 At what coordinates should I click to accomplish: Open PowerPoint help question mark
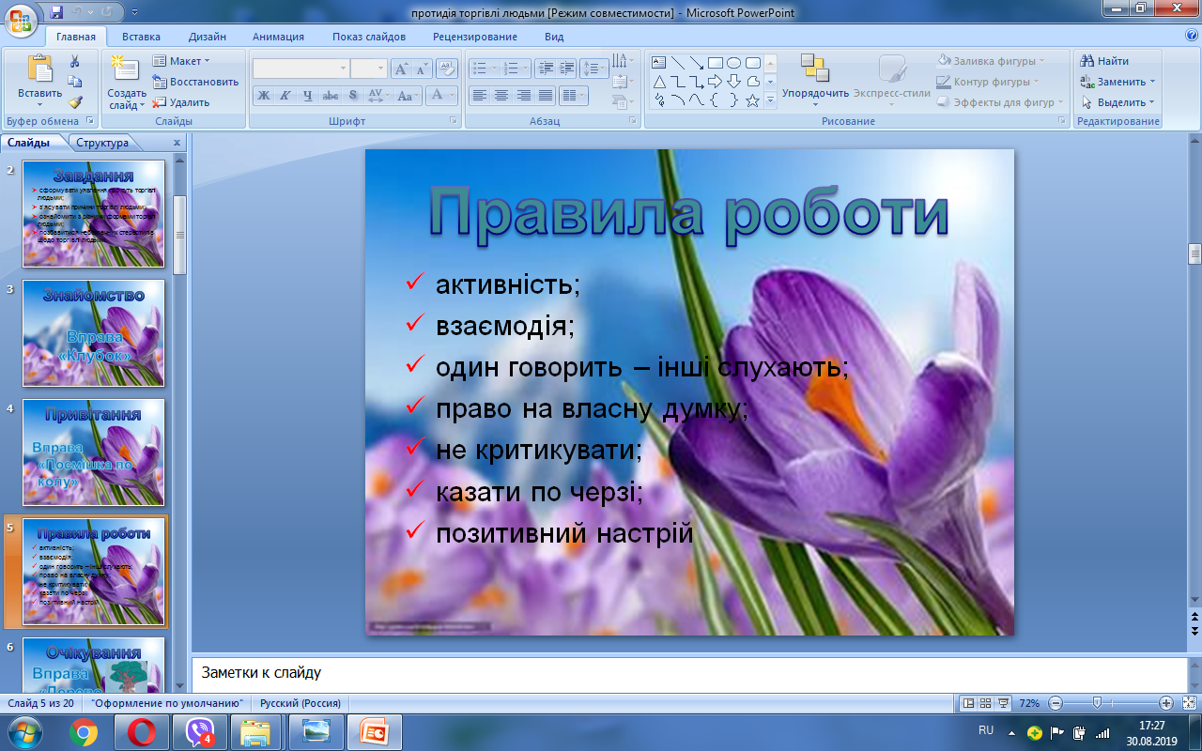pyautogui.click(x=1191, y=36)
